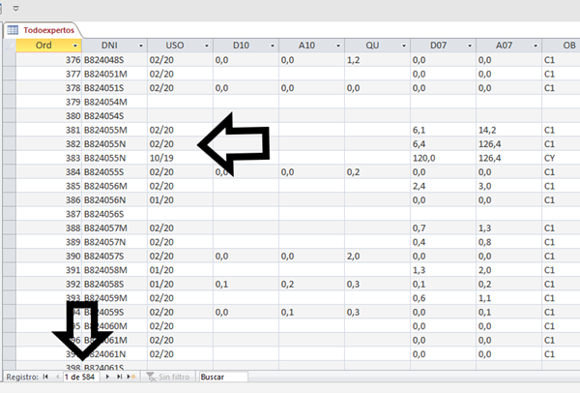Image resolution: width=580 pixels, height=393 pixels.
Task: Click Ord cell 380
Action: [49, 116]
